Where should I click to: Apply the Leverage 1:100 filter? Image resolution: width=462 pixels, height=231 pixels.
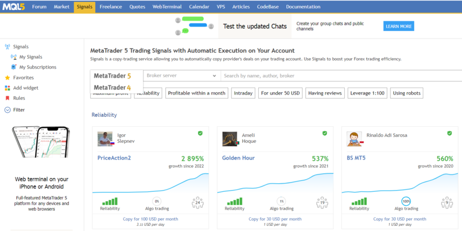coord(367,93)
